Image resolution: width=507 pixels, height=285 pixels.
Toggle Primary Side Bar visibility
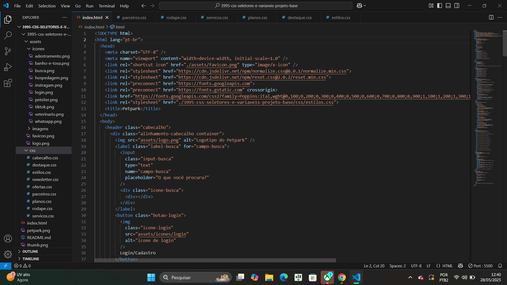pos(440,6)
